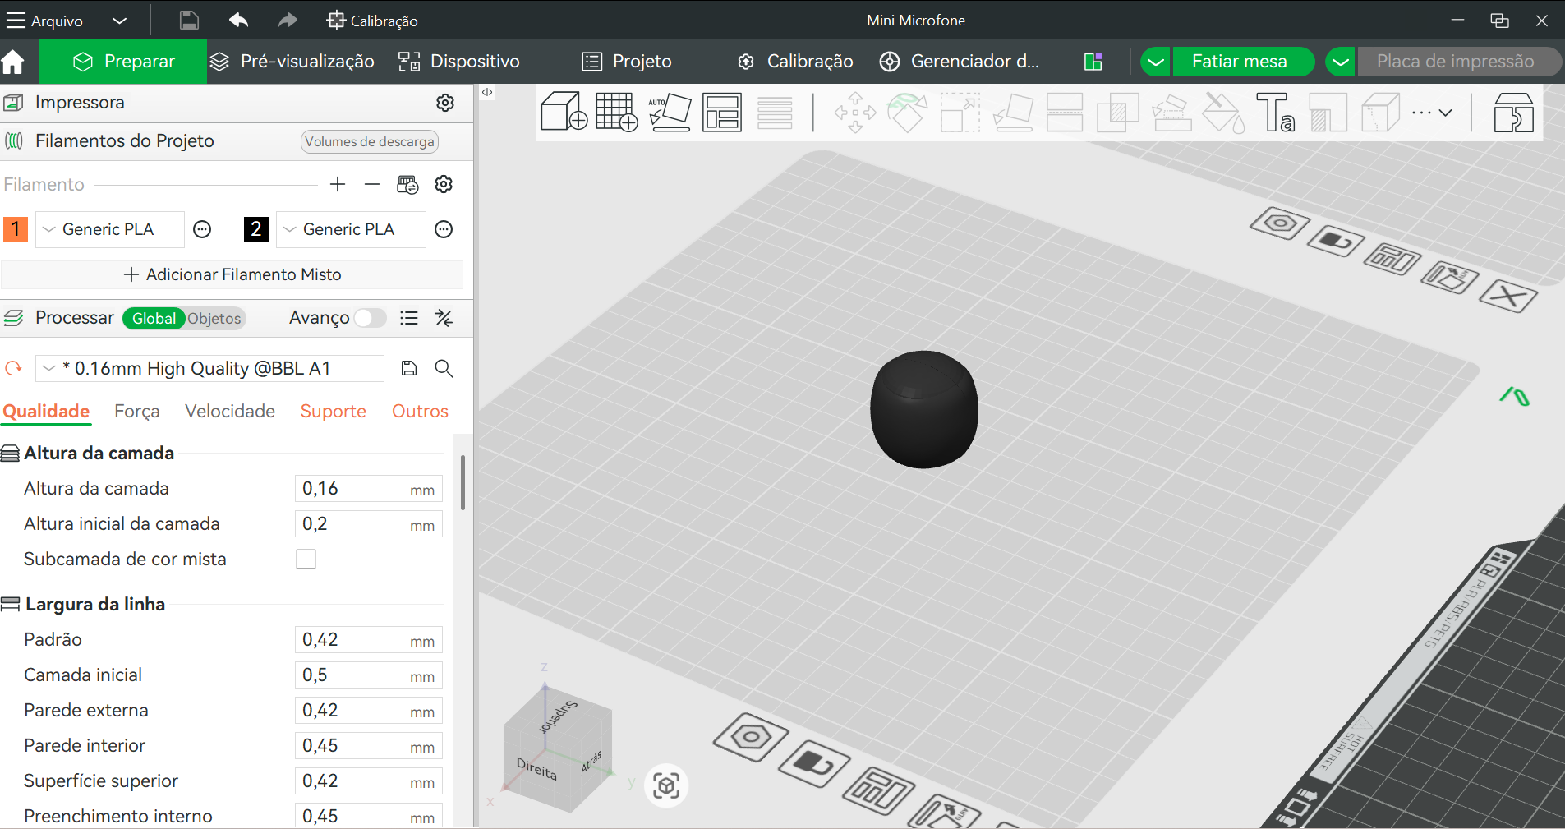Click the redo arrow icon
Image resolution: width=1565 pixels, height=829 pixels.
pos(288,20)
